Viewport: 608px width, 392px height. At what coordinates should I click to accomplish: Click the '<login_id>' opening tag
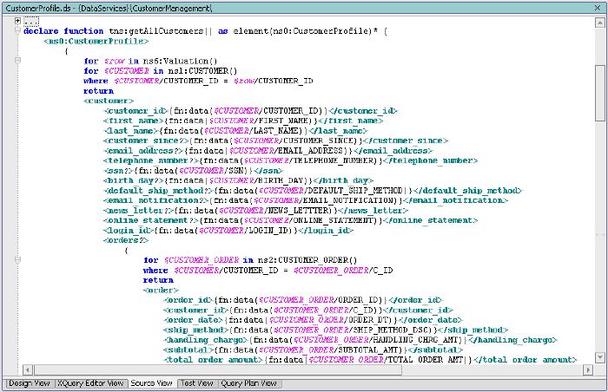129,231
